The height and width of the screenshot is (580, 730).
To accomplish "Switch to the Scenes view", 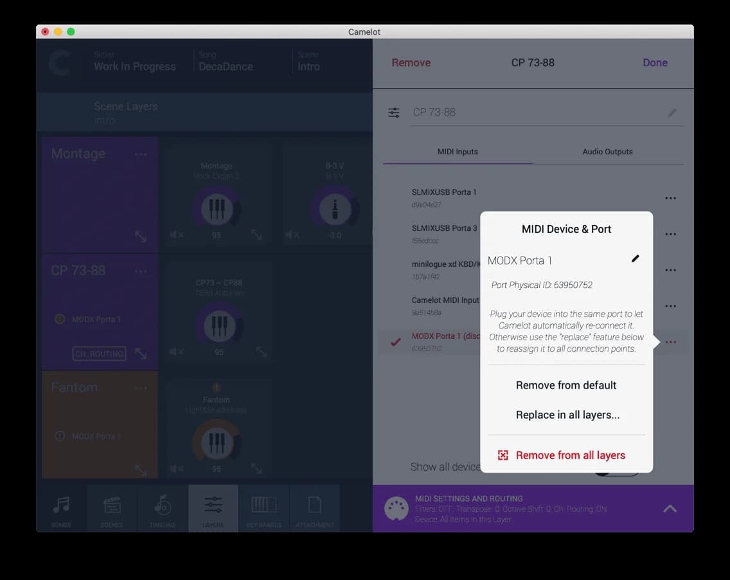I will [x=112, y=508].
